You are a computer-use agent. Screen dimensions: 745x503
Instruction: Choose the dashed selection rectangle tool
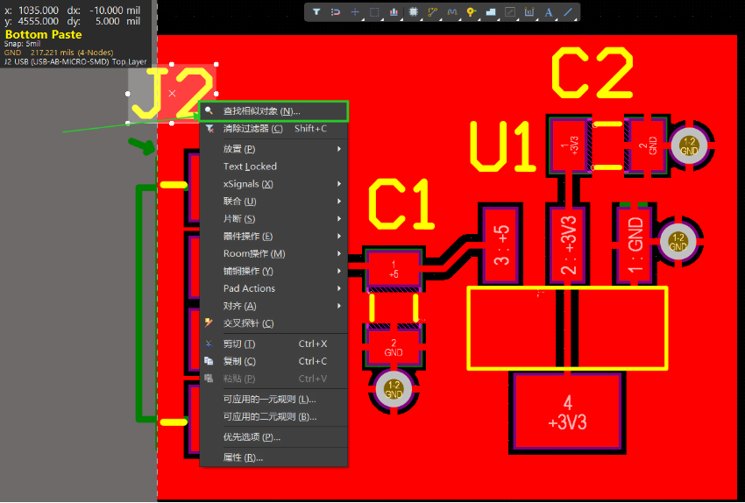[x=374, y=12]
